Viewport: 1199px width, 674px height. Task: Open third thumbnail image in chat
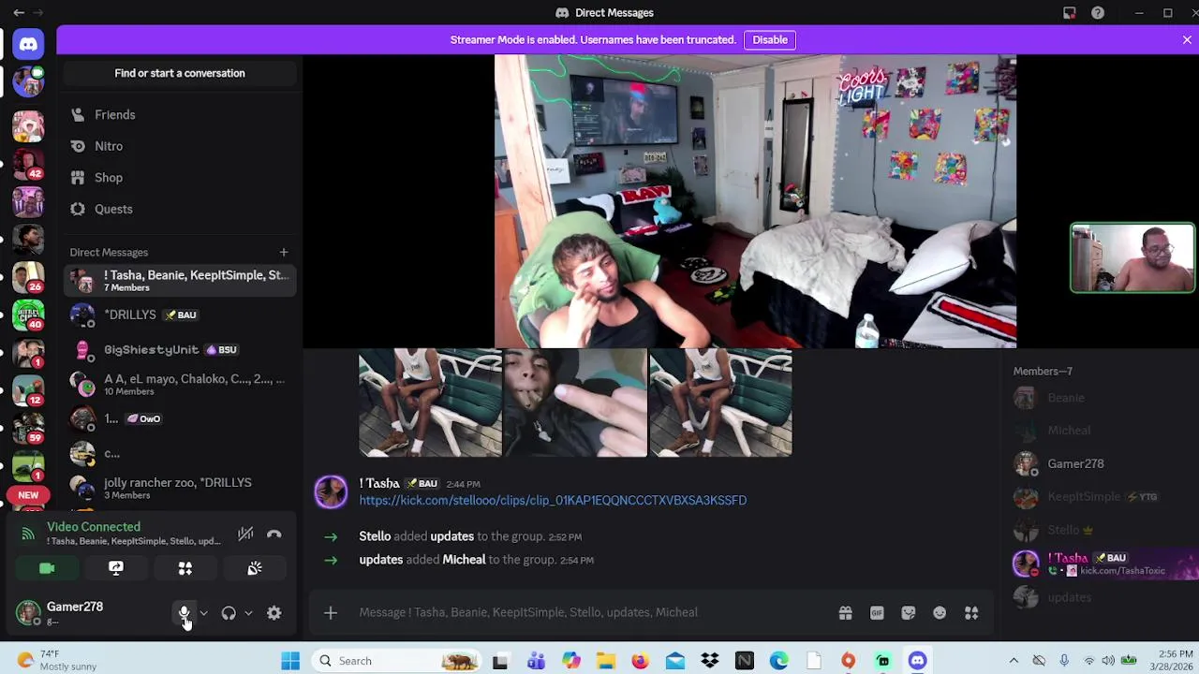tap(720, 403)
